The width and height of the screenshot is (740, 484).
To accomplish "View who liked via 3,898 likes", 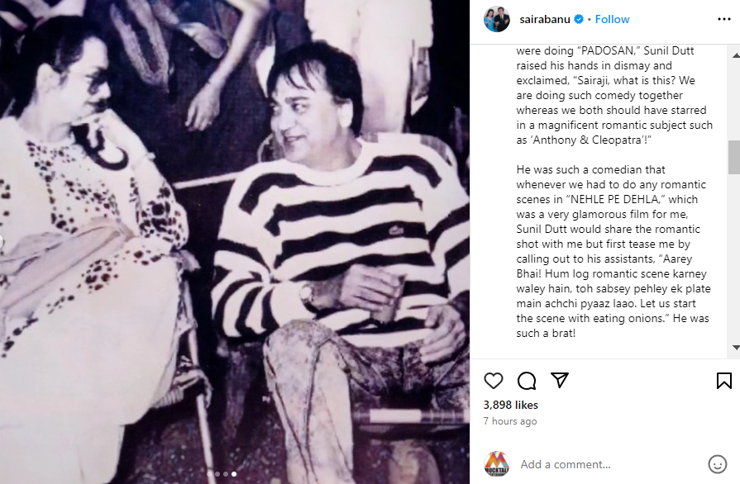I will coord(511,405).
